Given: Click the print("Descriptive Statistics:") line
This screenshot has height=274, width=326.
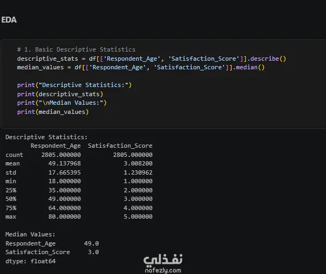Looking at the screenshot, I should (x=74, y=85).
